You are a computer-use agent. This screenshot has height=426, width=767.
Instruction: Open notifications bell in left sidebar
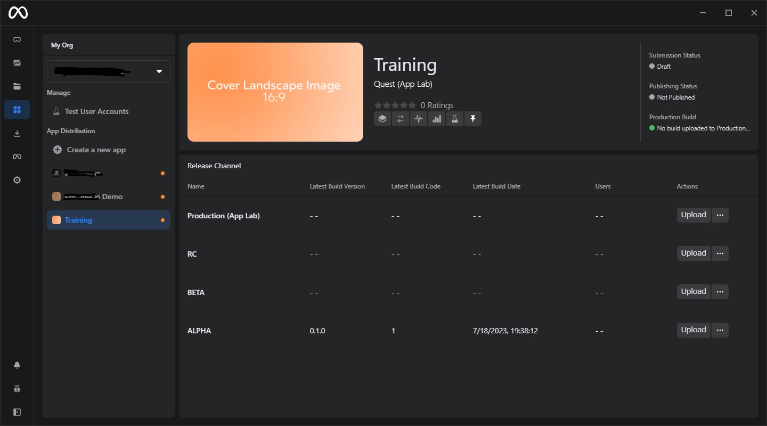[x=17, y=365]
